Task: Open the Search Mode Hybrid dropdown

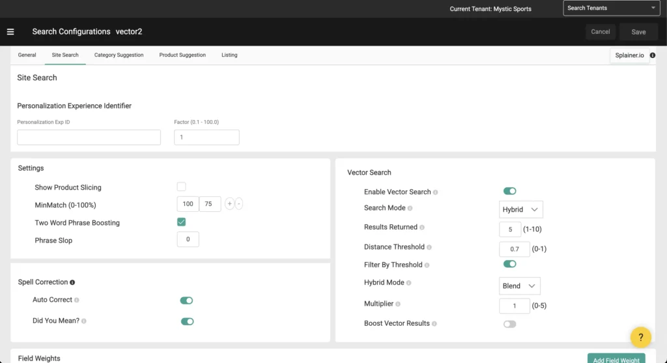Action: (520, 209)
